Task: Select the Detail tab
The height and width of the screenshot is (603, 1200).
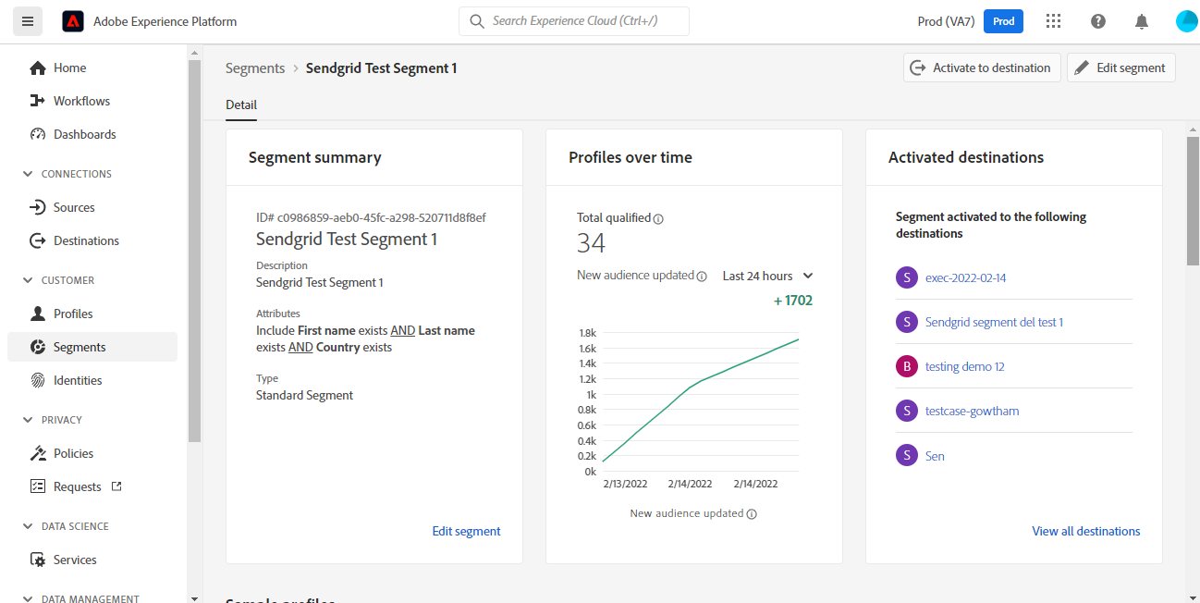Action: coord(241,105)
